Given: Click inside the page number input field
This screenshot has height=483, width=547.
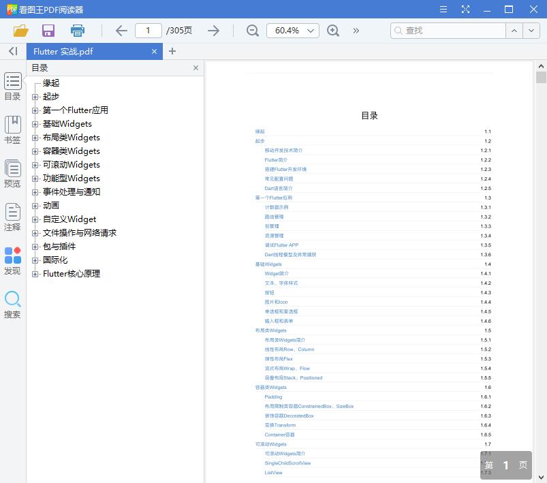Looking at the screenshot, I should click(151, 31).
